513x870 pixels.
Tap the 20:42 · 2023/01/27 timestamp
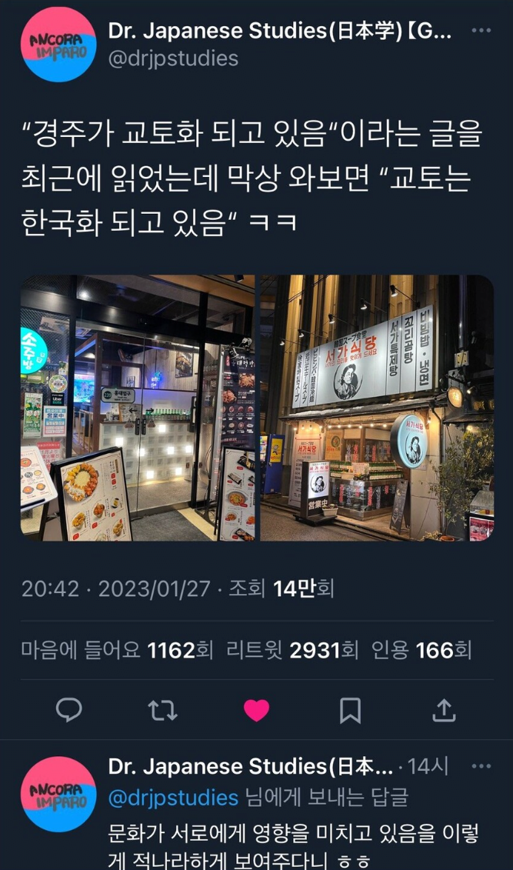(116, 588)
